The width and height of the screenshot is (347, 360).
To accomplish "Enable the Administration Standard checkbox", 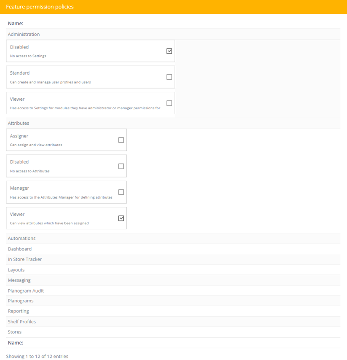I will tap(169, 77).
